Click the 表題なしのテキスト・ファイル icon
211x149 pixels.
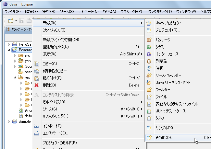click(149, 104)
